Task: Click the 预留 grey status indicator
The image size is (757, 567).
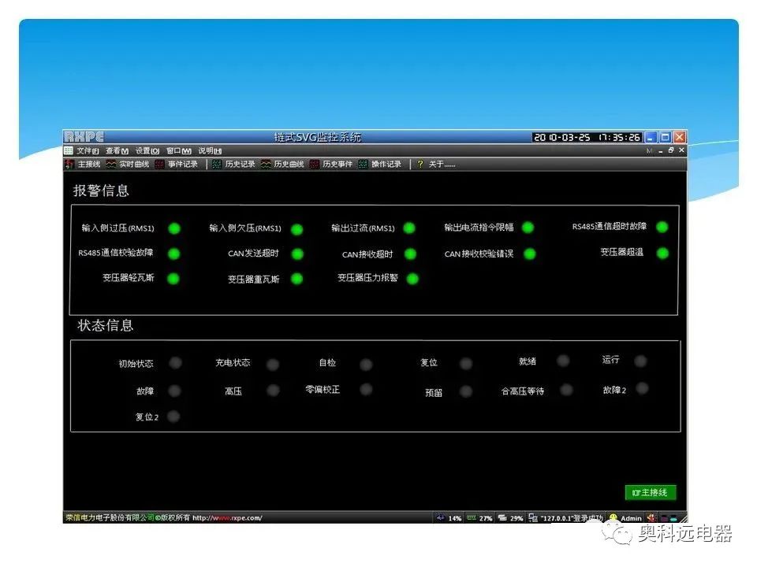Action: click(x=466, y=391)
